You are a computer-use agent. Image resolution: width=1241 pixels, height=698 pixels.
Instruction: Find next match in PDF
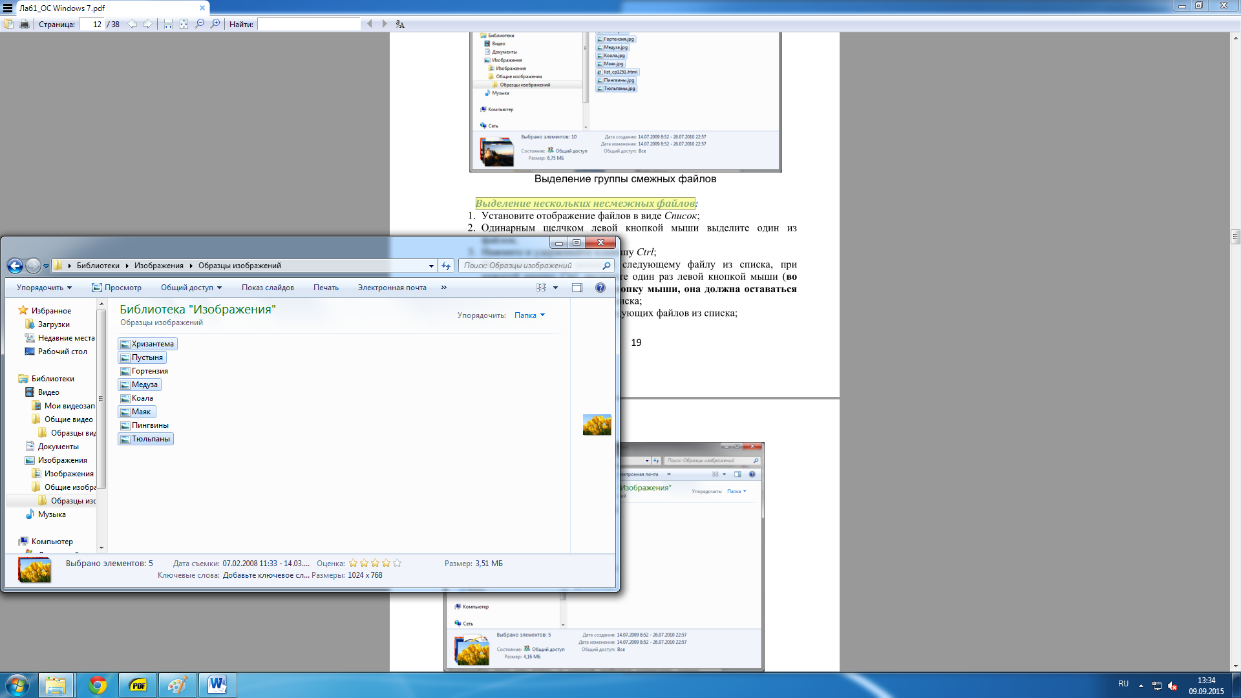click(x=385, y=24)
